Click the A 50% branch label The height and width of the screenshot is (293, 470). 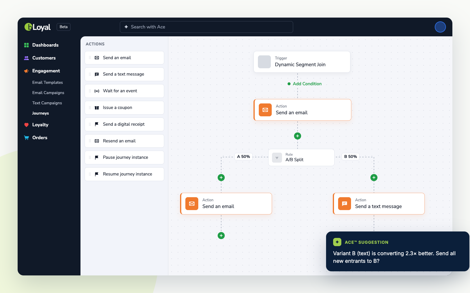[x=244, y=157]
